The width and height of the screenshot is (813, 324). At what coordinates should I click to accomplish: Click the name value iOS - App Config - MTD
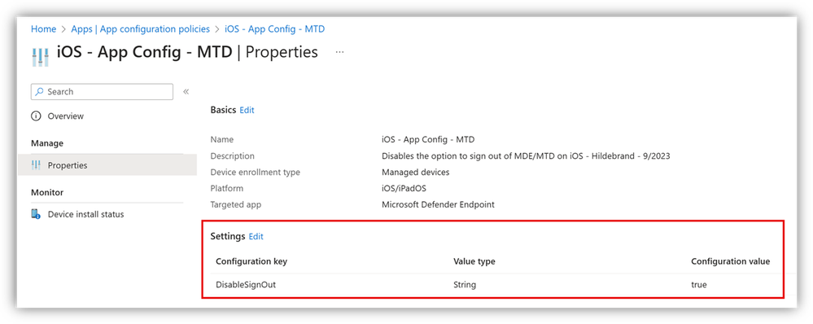[428, 139]
